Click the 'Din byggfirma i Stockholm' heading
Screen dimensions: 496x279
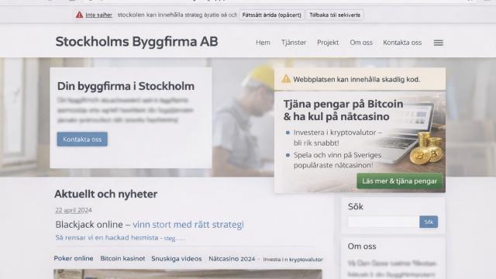point(126,86)
